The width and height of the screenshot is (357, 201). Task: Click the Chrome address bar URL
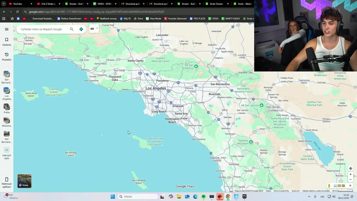coord(97,12)
